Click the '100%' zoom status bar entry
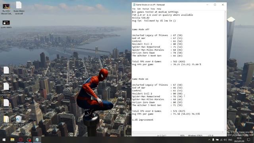The width and height of the screenshot is (254, 143). pos(182,135)
